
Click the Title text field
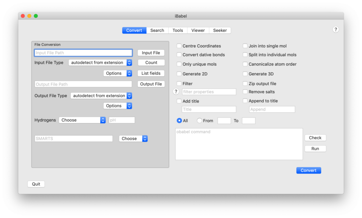209,109
